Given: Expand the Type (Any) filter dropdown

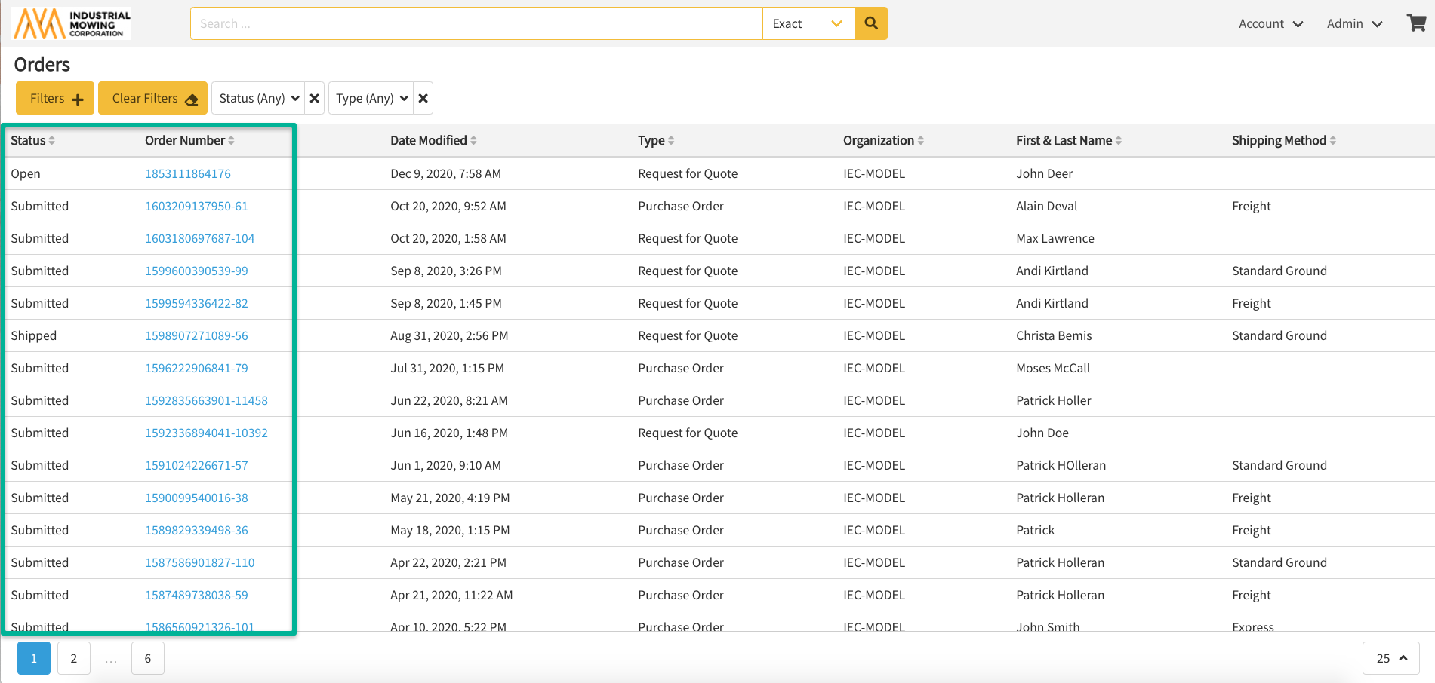Looking at the screenshot, I should point(371,98).
